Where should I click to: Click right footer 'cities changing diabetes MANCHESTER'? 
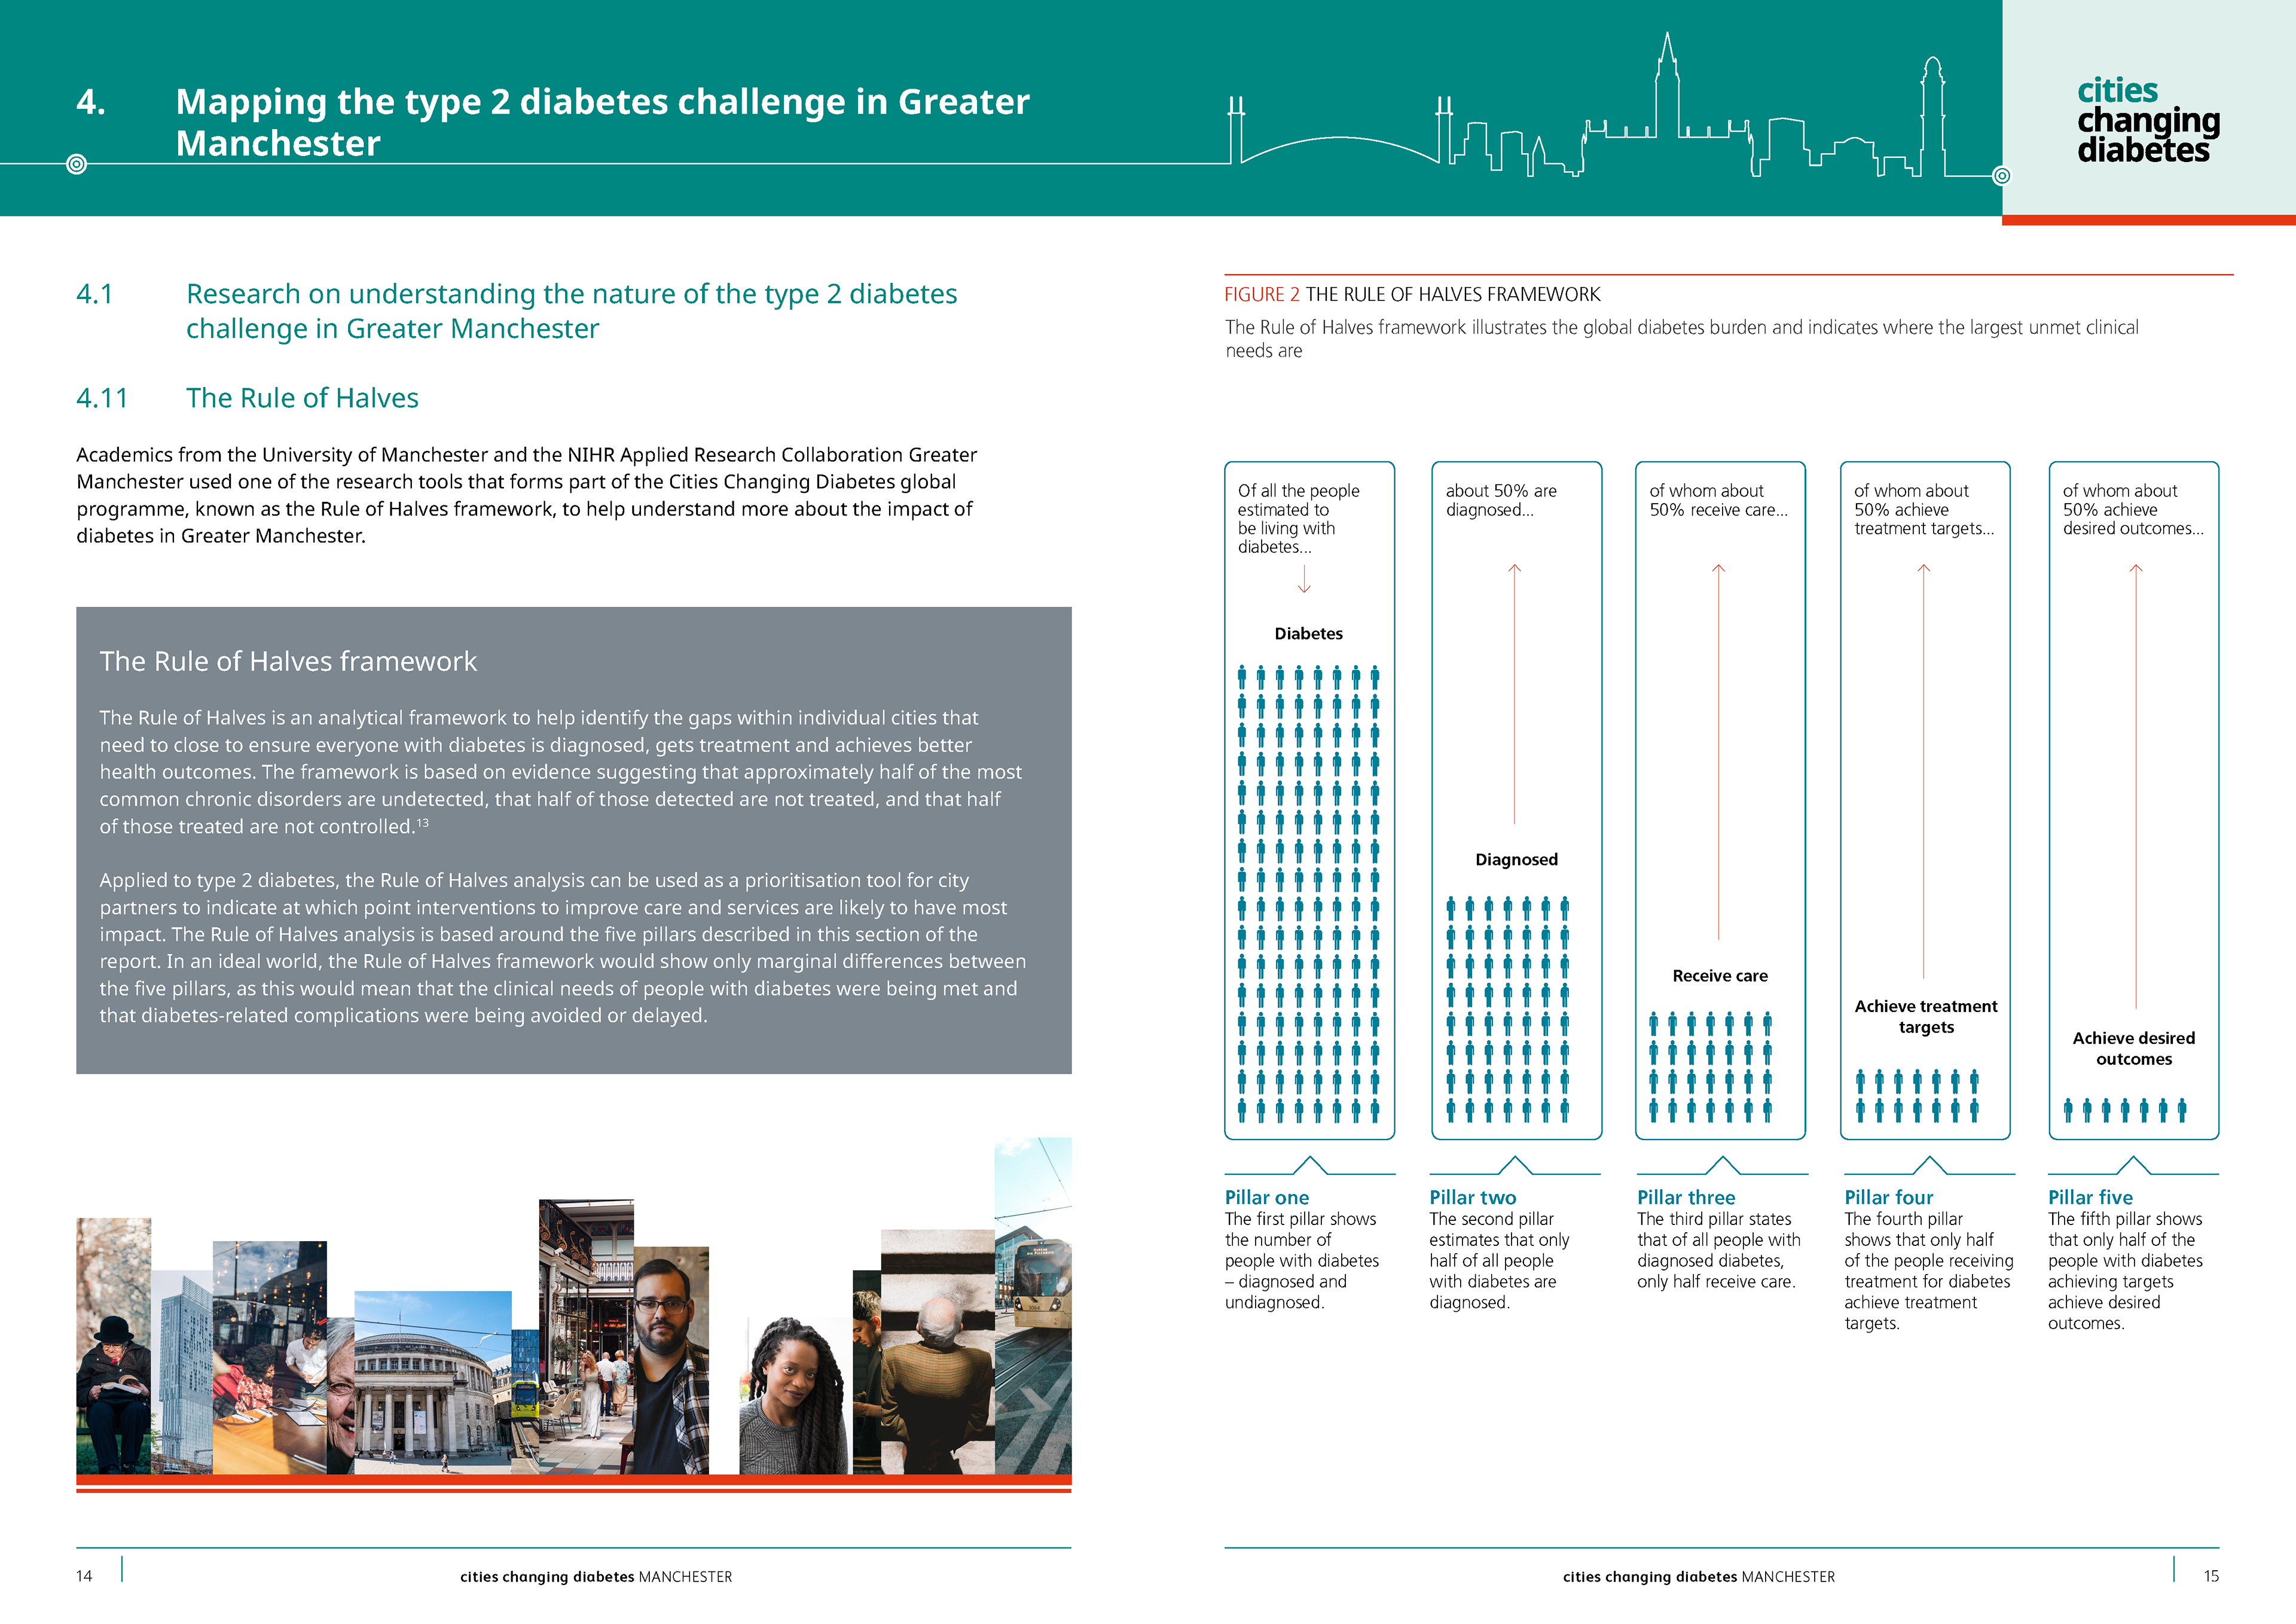(x=1699, y=1577)
